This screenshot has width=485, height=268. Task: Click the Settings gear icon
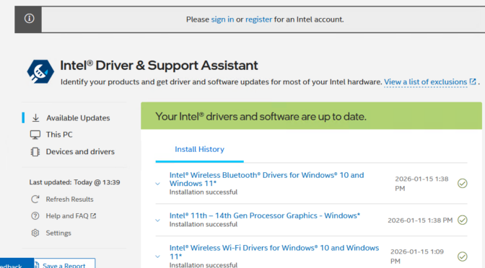click(35, 233)
